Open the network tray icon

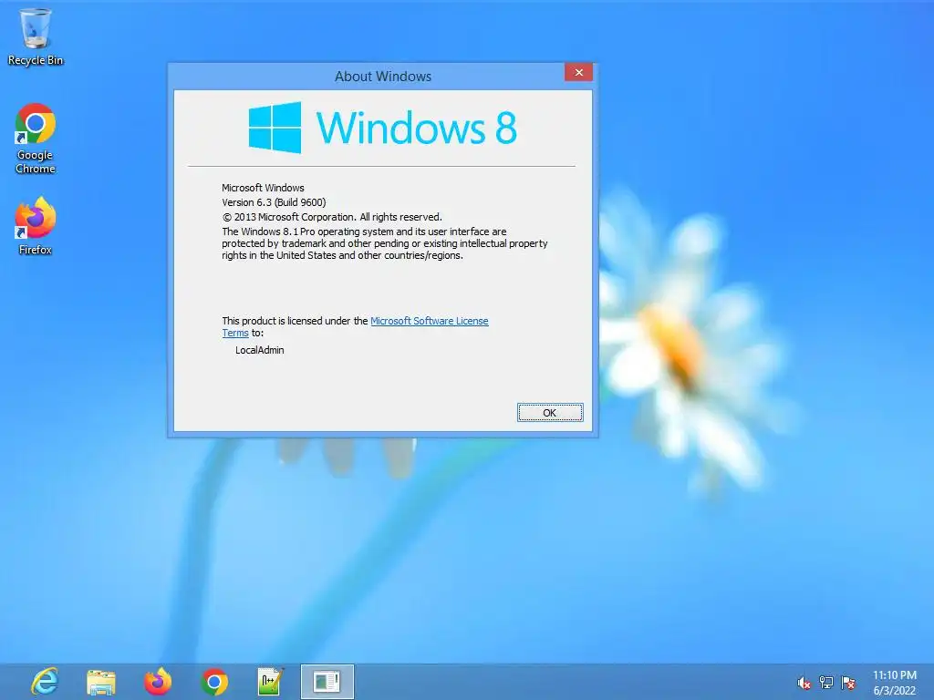826,683
